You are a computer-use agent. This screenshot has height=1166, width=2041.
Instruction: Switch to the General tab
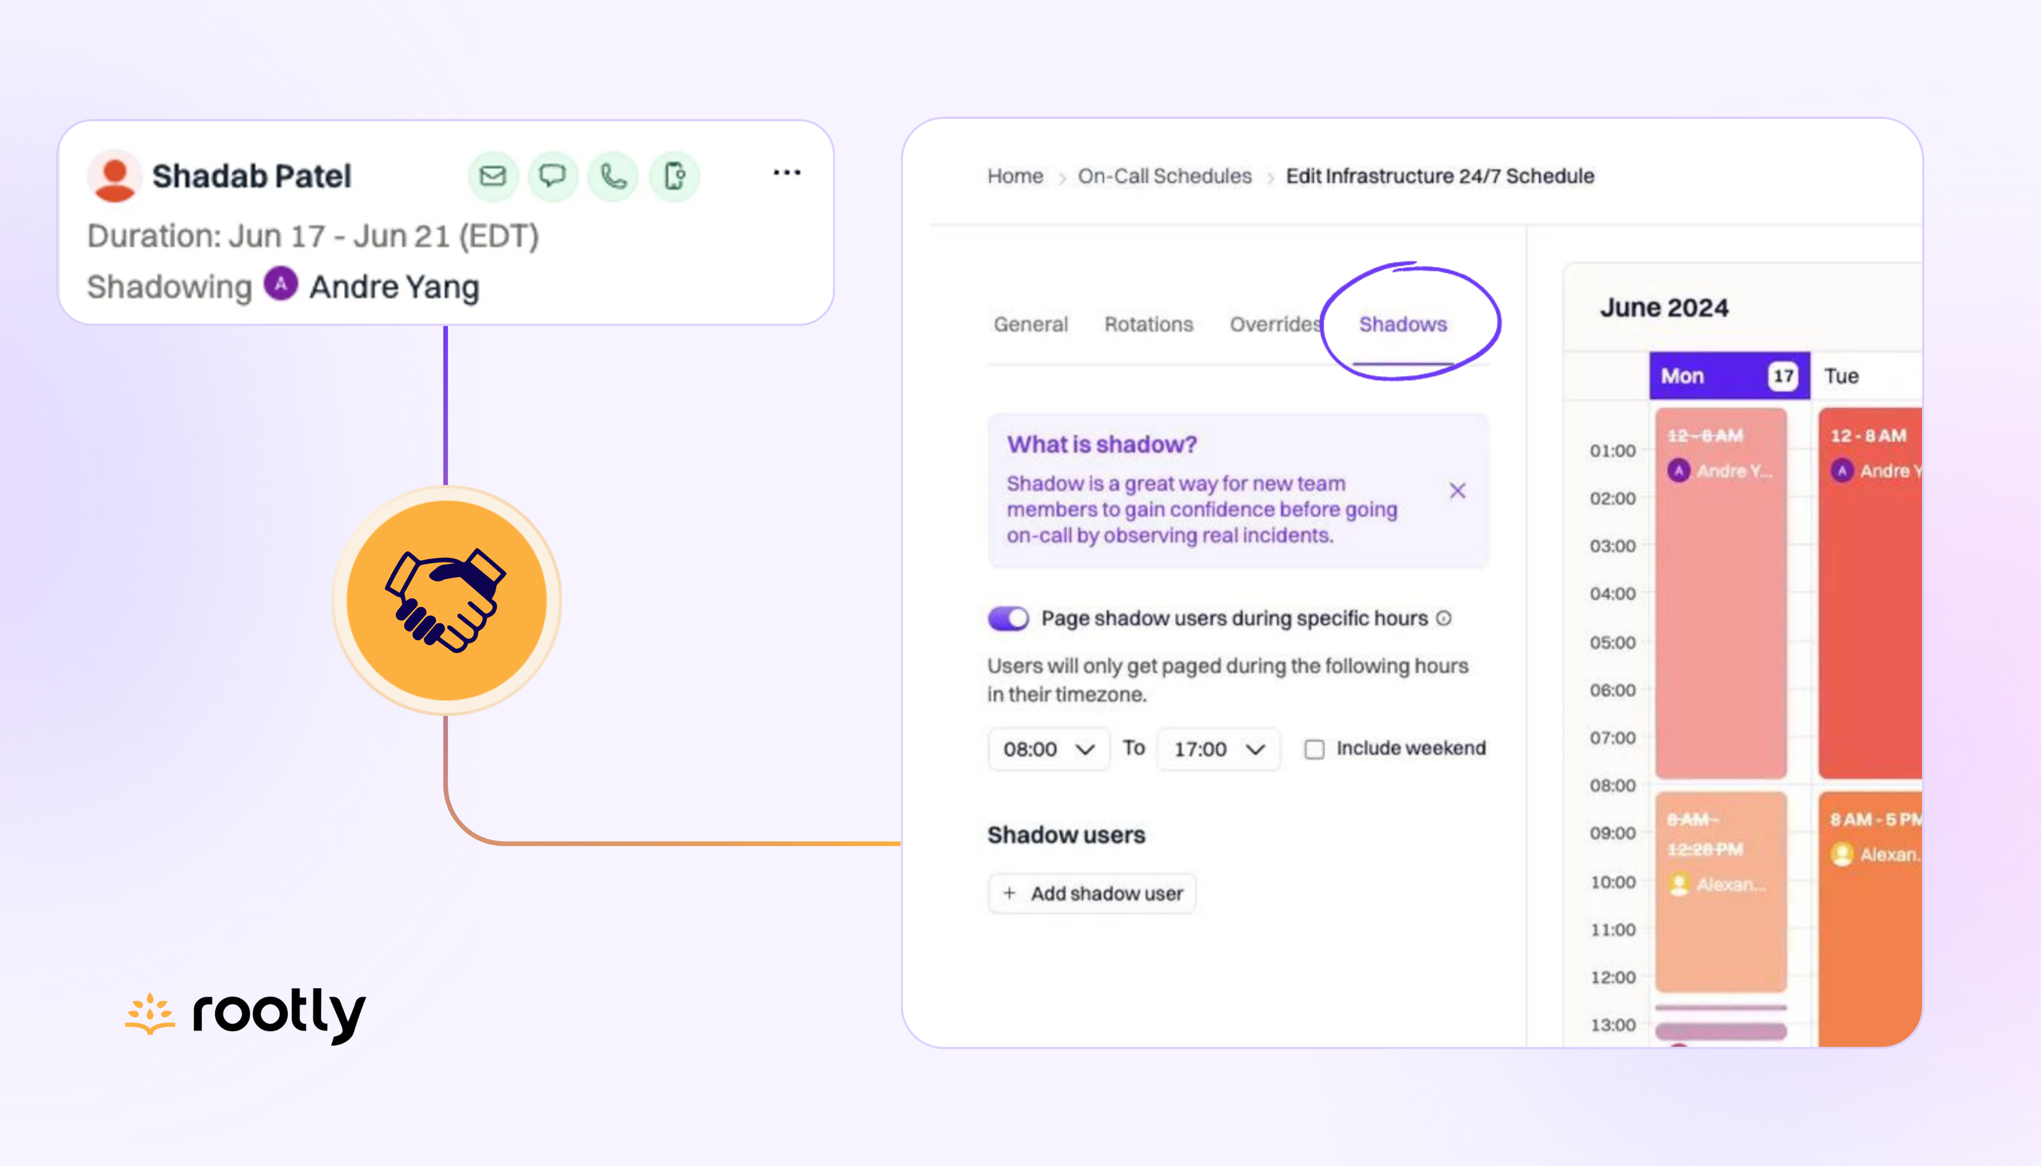[1030, 324]
